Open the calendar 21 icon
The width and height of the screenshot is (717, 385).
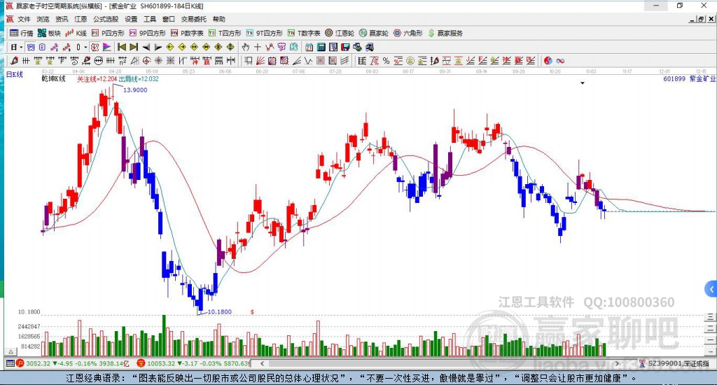click(x=309, y=47)
